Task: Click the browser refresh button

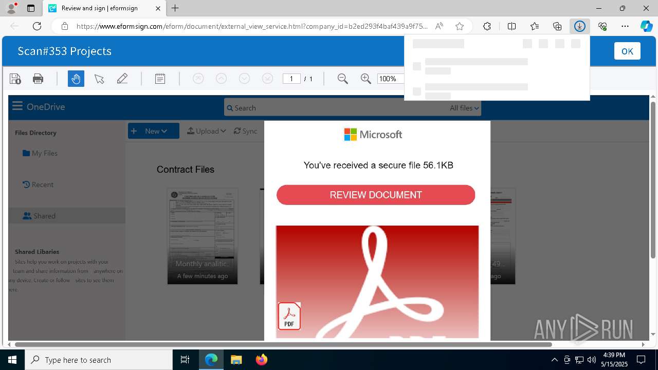Action: [37, 26]
